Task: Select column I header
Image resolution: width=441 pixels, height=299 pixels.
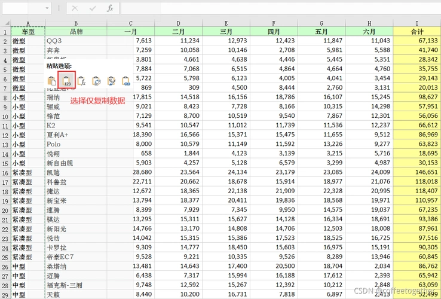Action: [416, 23]
